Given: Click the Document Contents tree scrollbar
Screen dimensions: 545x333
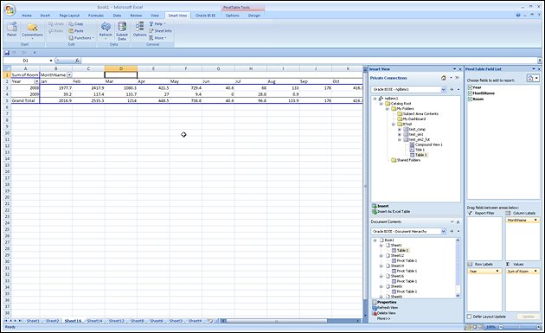Looking at the screenshot, I should (x=458, y=267).
